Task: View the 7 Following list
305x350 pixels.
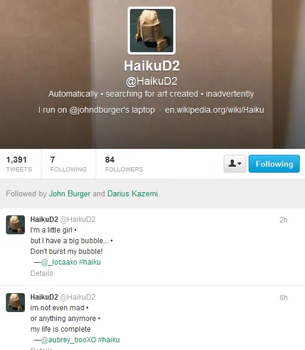Action: pos(69,164)
